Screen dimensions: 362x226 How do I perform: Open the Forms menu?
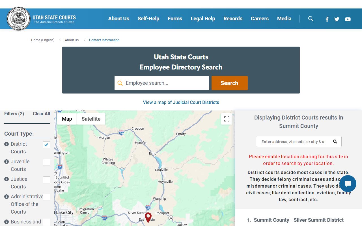point(175,19)
